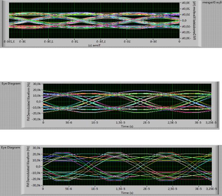Click the middle graph's 30,0k y-axis maximum
Image resolution: width=222 pixels, height=196 pixels.
(37, 84)
